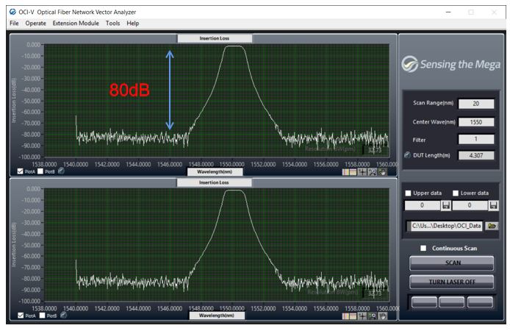Click the Wavelength(nm) label under lower plot
This screenshot has height=331, width=510.
pyautogui.click(x=217, y=316)
